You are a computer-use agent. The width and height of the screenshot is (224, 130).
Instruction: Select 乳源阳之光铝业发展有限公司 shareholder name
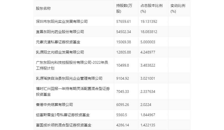click(x=60, y=52)
